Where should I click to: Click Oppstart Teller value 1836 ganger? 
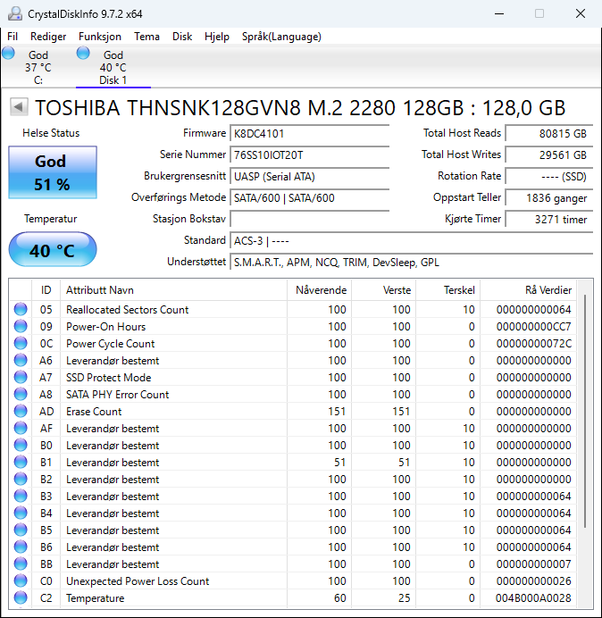point(548,198)
